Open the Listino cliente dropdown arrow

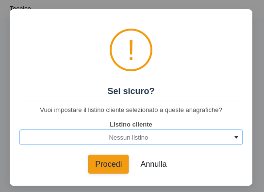pyautogui.click(x=236, y=137)
